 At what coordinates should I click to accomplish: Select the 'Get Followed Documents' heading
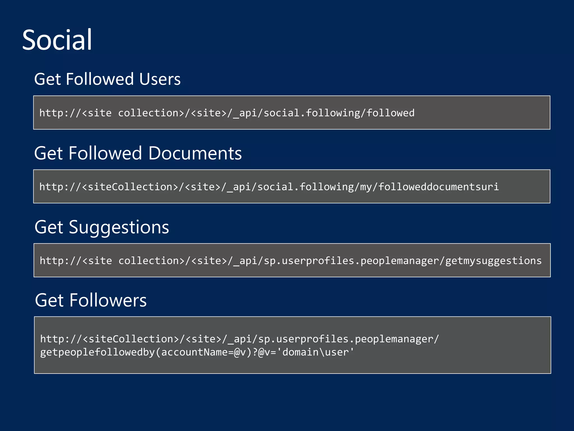138,153
